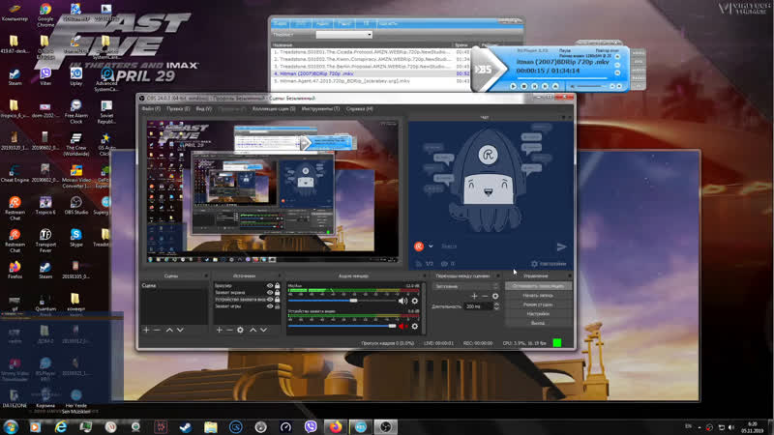
Task: Open transition properties gear icon
Action: pos(495,296)
